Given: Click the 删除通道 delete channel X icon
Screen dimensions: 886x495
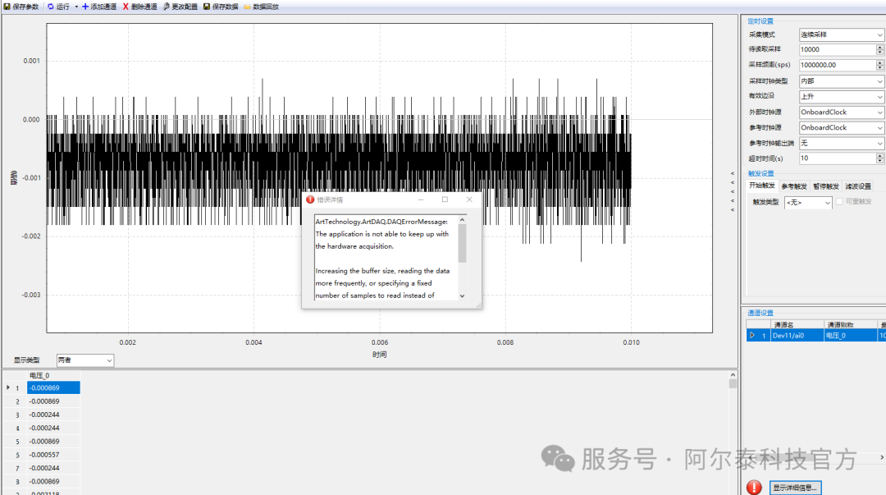Looking at the screenshot, I should [x=126, y=7].
